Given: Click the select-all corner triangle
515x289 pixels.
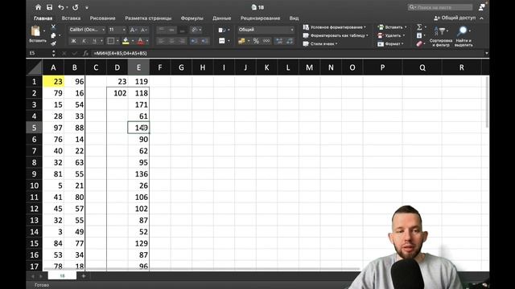Looking at the screenshot, I should tap(34, 67).
